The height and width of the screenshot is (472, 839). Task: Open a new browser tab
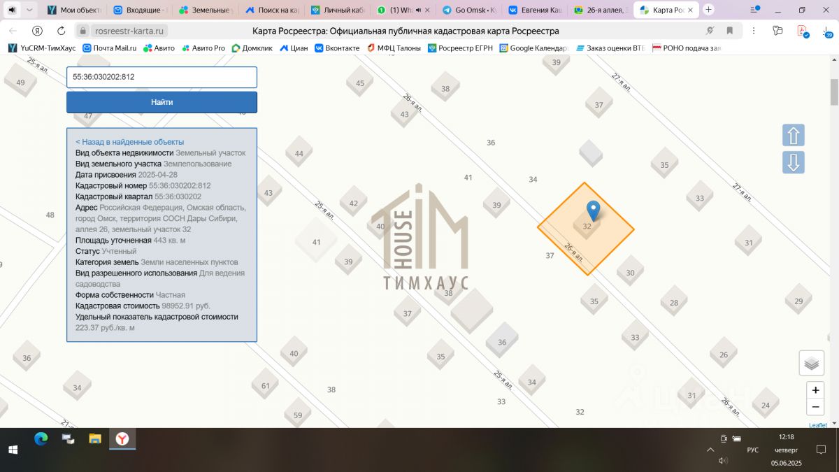[708, 10]
